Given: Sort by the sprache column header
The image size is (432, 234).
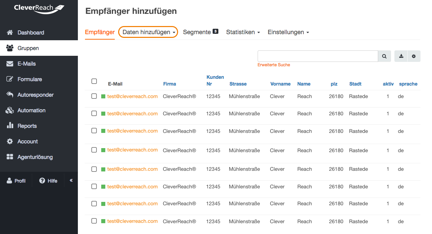Looking at the screenshot, I should click(x=408, y=84).
